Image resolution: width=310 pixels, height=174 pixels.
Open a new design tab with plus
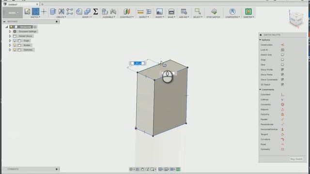(x=42, y=4)
